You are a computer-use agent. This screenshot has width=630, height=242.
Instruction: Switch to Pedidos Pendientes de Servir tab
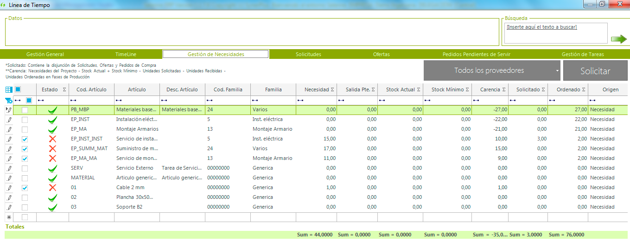pos(477,54)
